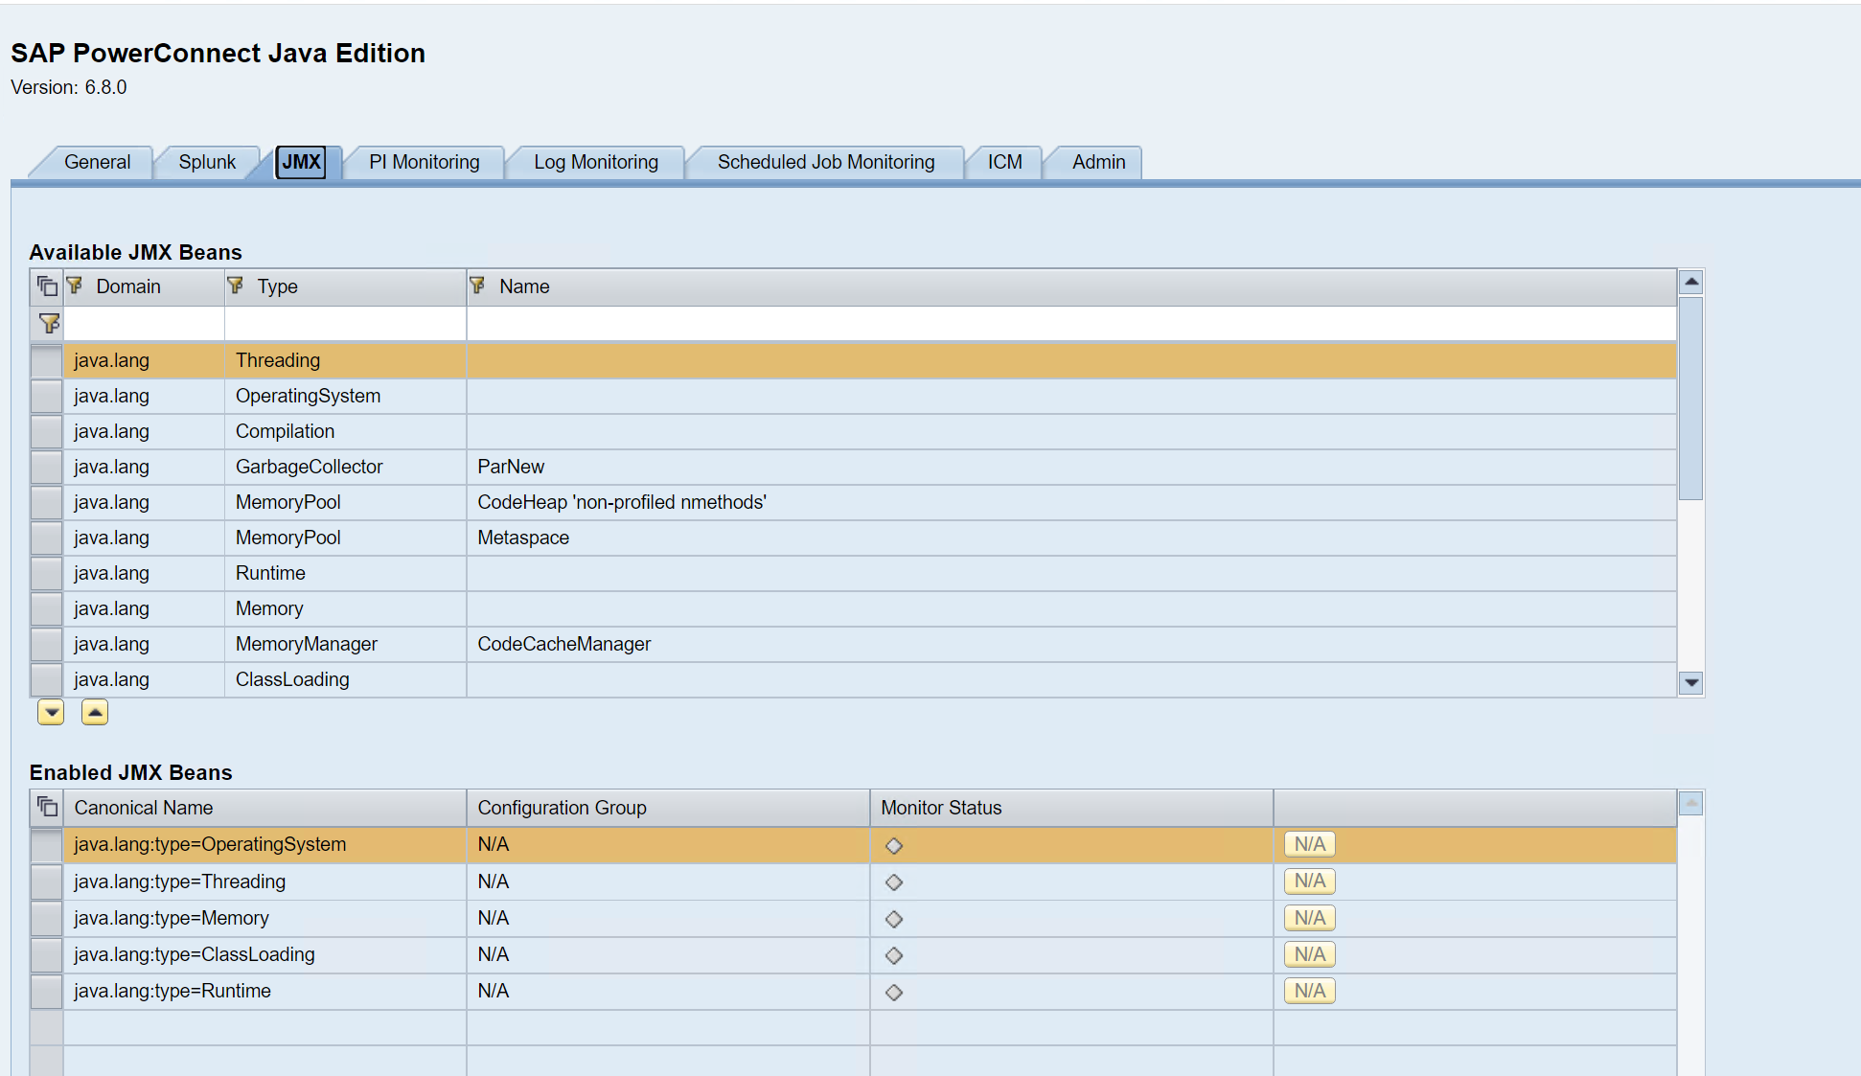Click the filter row funnel icon
Image resolution: width=1861 pixels, height=1076 pixels.
[48, 324]
